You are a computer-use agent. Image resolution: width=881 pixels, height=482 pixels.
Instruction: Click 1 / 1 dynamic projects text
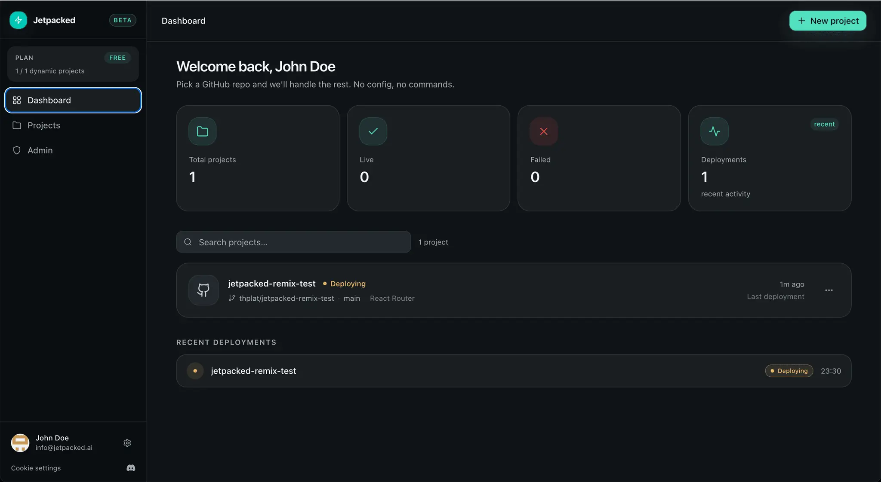50,71
